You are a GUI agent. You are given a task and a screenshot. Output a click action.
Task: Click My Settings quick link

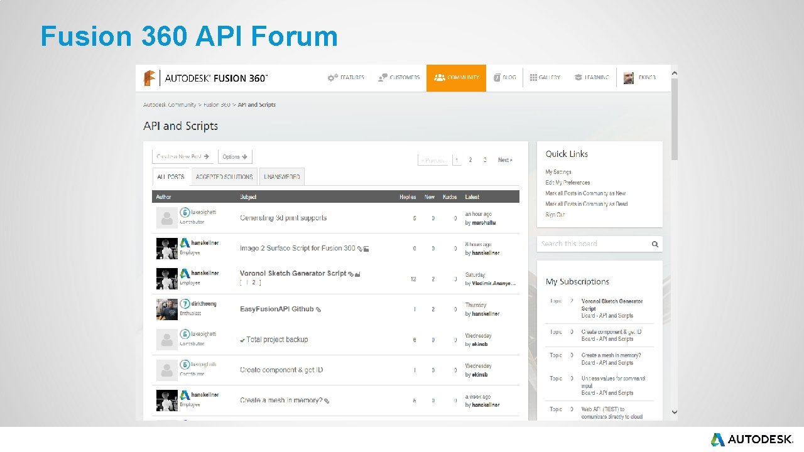coord(558,172)
